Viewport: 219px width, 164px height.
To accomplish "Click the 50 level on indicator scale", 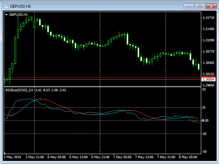I will pyautogui.click(x=204, y=90).
